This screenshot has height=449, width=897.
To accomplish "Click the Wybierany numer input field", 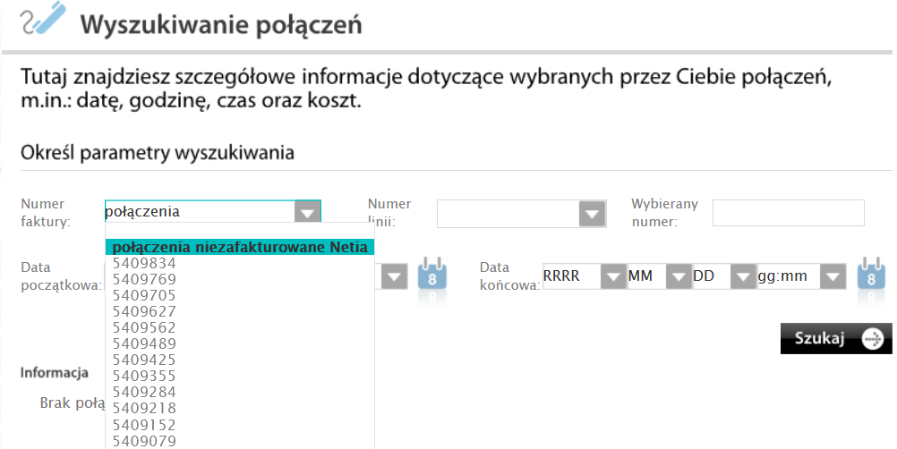I will coord(788,214).
